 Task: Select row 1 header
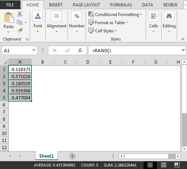click(x=4, y=69)
